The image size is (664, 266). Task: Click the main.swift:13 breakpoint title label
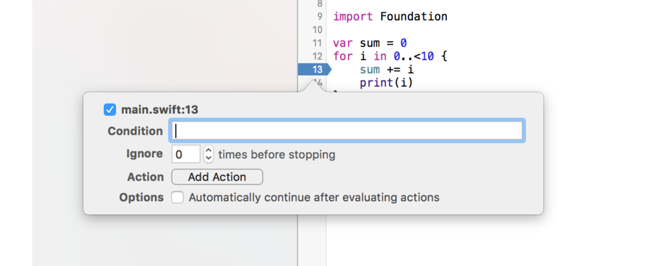coord(160,110)
